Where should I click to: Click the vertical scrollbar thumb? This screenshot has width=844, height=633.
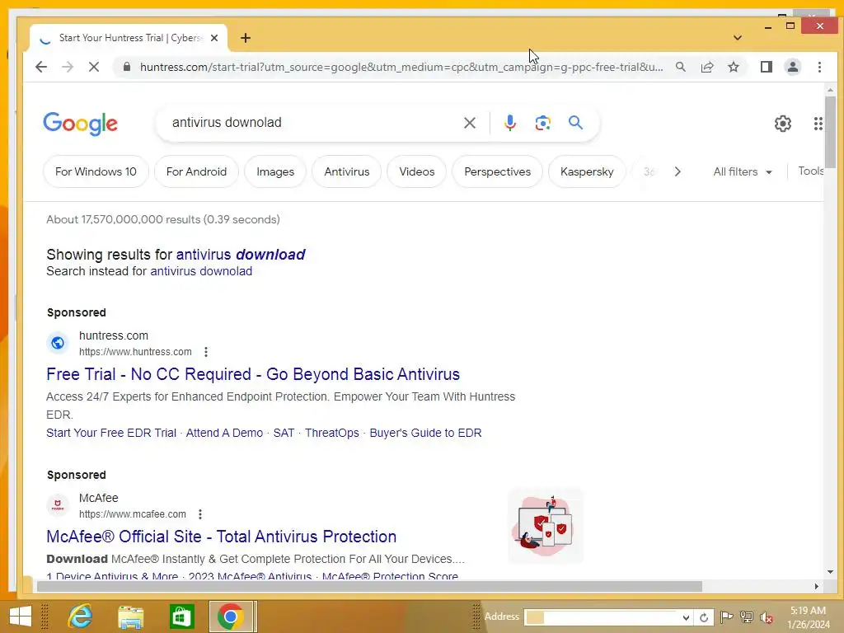(x=831, y=132)
